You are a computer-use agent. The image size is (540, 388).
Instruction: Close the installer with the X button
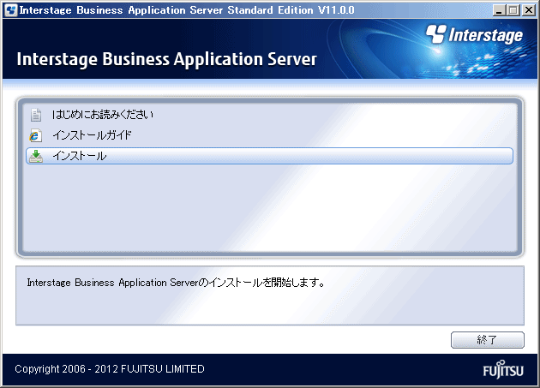(x=528, y=10)
